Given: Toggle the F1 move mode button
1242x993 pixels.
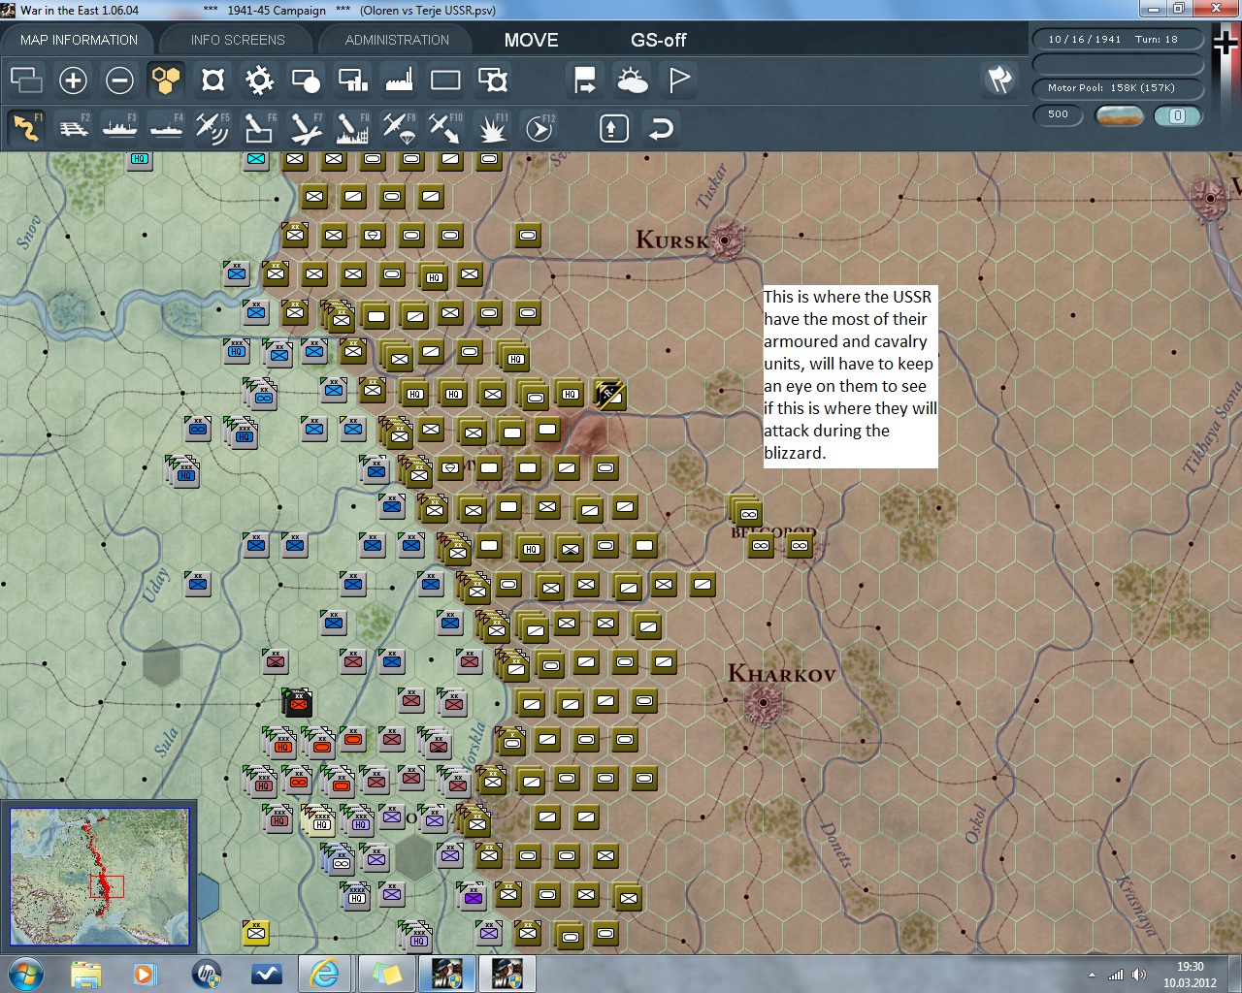Looking at the screenshot, I should 27,128.
